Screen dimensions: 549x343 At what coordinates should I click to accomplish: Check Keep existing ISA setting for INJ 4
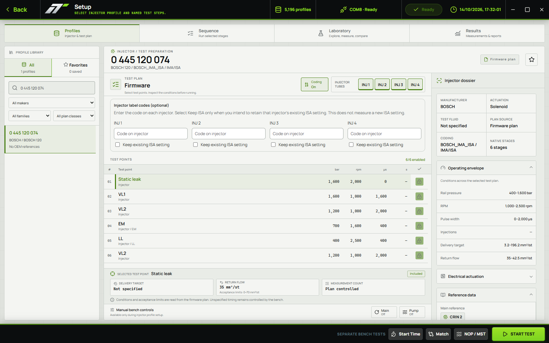pyautogui.click(x=351, y=145)
